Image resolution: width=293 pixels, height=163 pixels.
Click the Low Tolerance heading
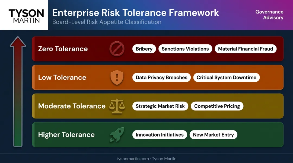pos(62,77)
